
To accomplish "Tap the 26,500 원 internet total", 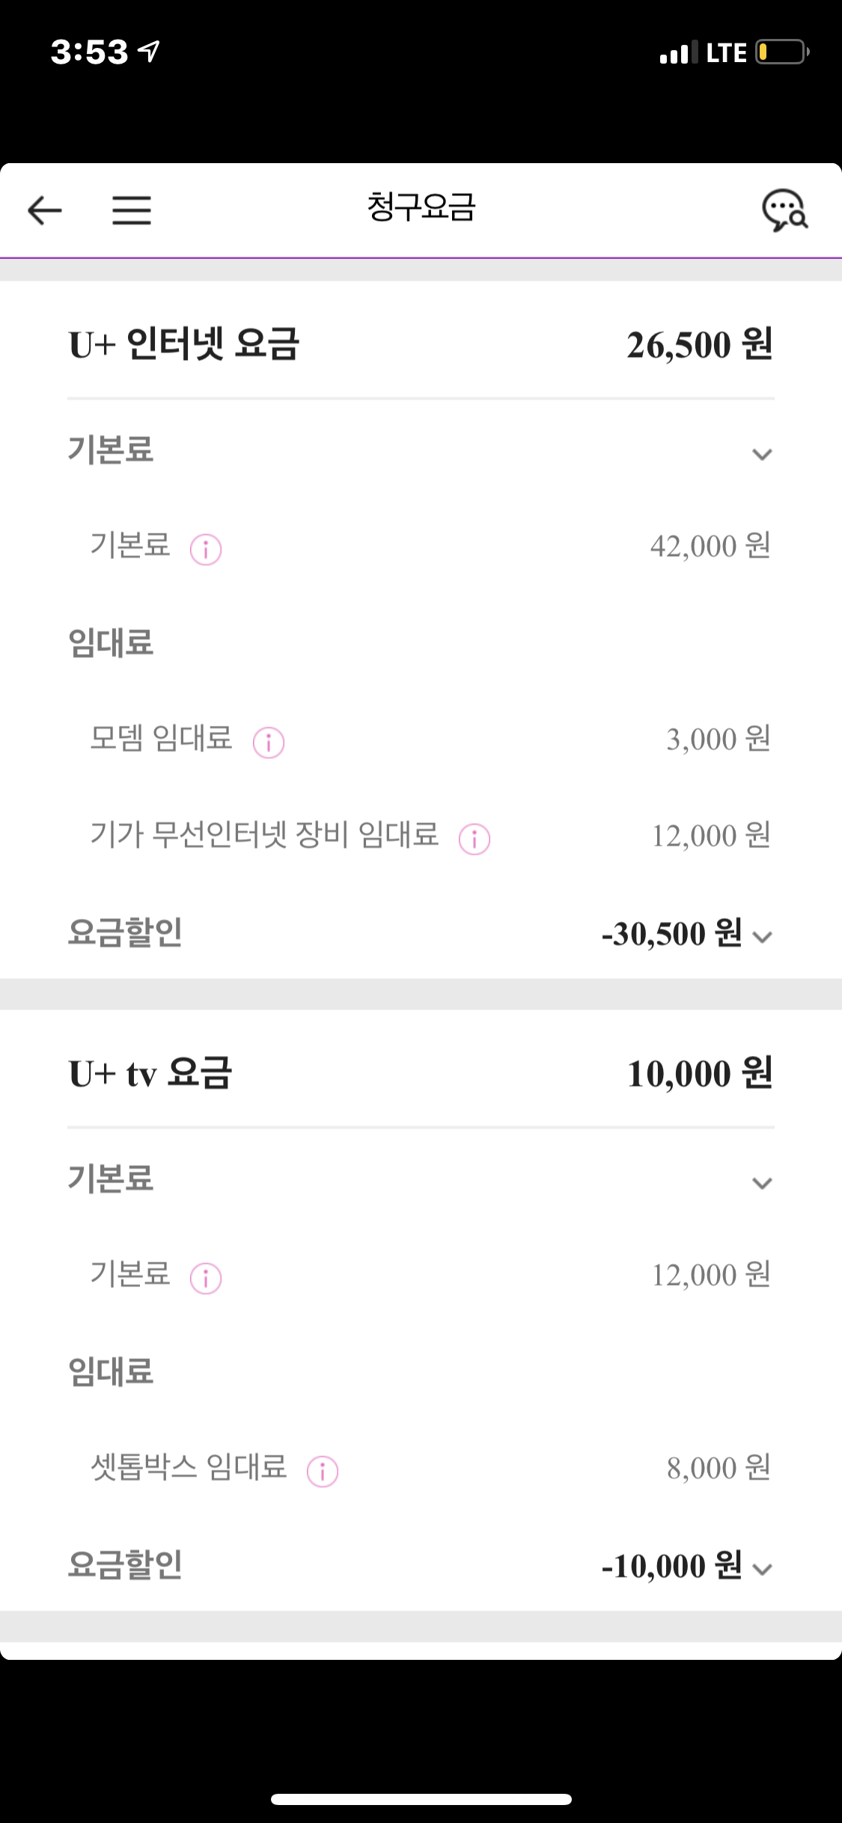I will (x=699, y=345).
